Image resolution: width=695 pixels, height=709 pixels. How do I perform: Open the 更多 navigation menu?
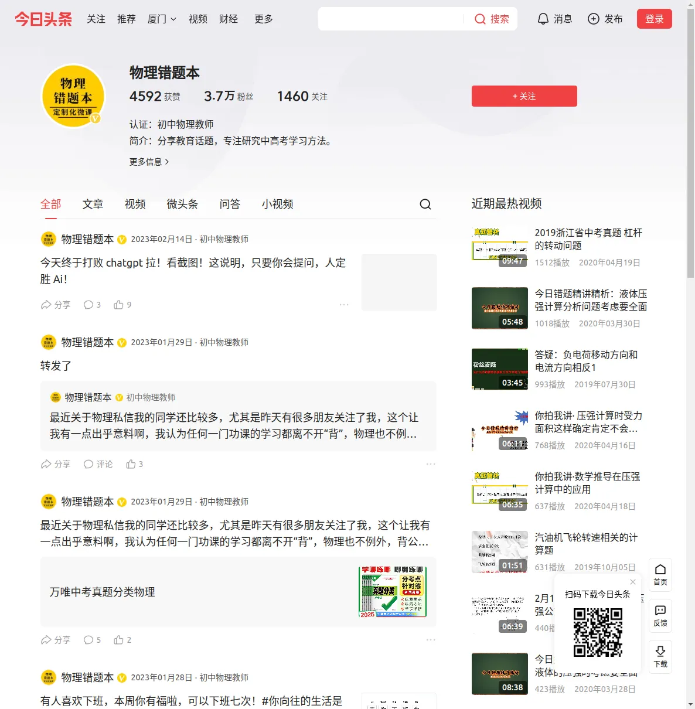[264, 19]
